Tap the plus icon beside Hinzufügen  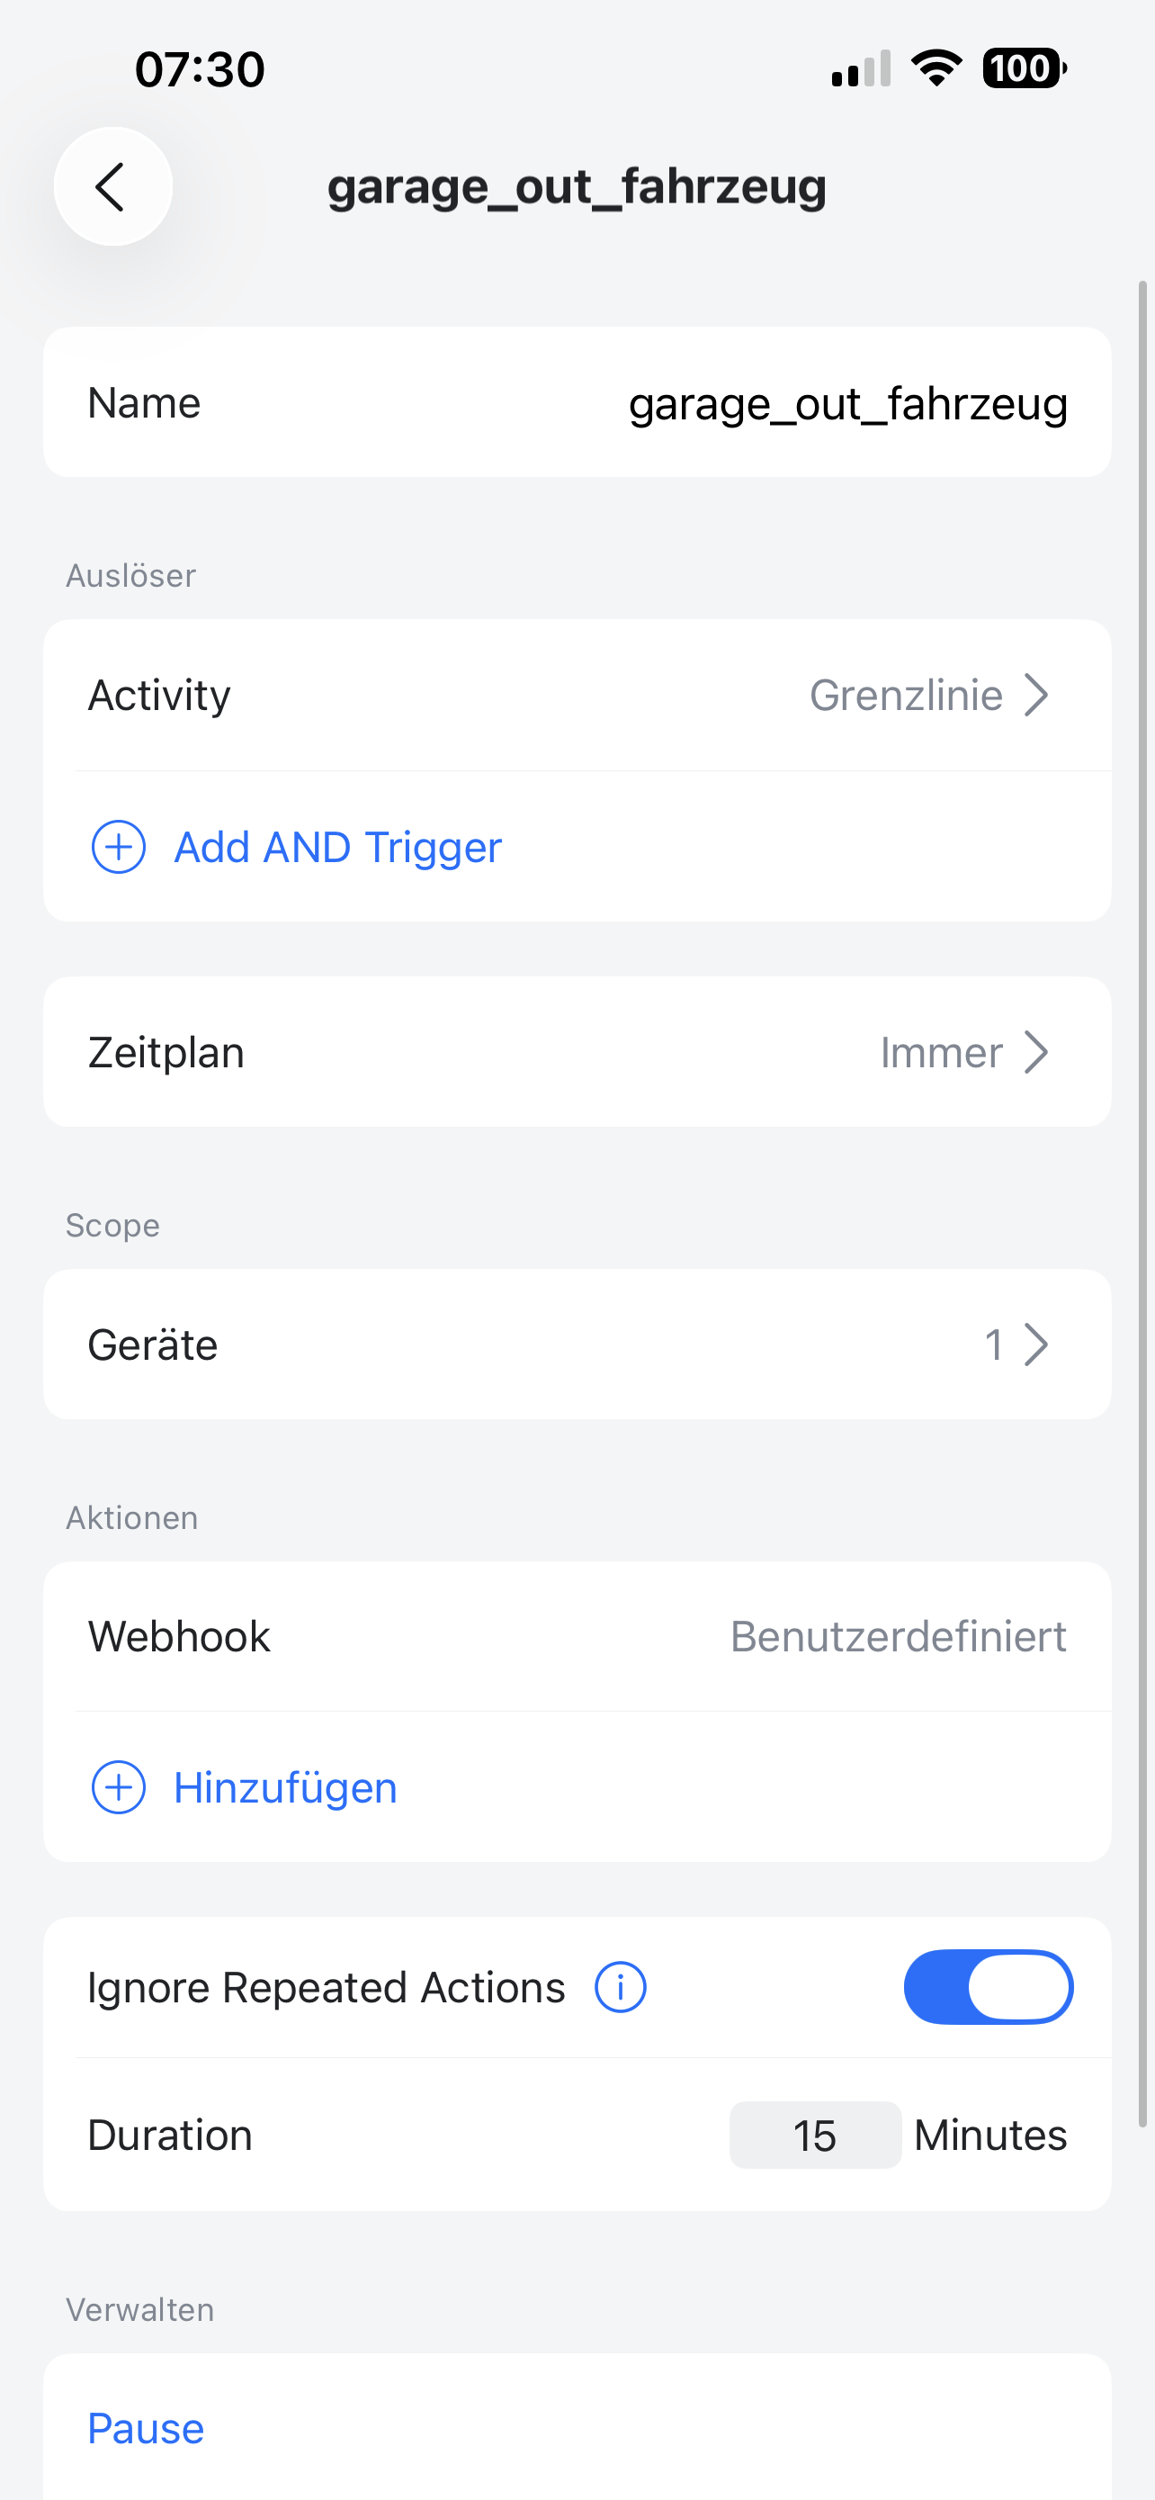pos(119,1787)
